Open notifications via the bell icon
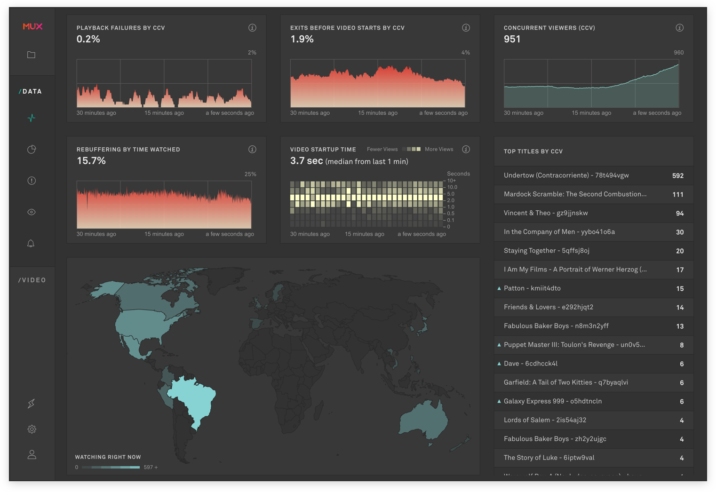 pyautogui.click(x=31, y=243)
